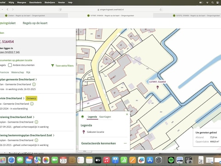Image resolution: width=221 pixels, height=166 pixels.
Task: Open the Help menu
Action: (x=70, y=2)
